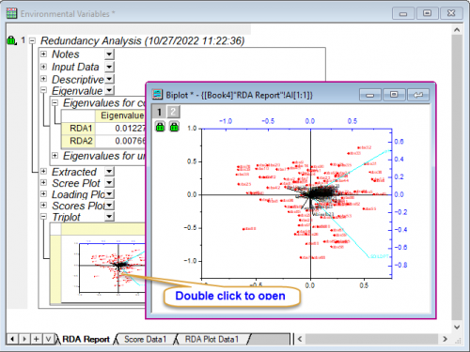Select the RDA2 row header cell
This screenshot has height=352, width=470.
point(78,141)
